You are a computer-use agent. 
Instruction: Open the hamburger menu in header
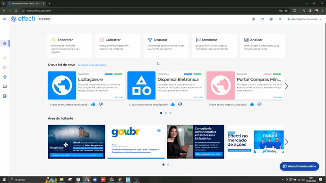pyautogui.click(x=4, y=19)
